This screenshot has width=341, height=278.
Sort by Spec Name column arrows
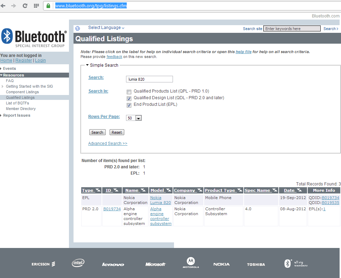[x=275, y=190]
